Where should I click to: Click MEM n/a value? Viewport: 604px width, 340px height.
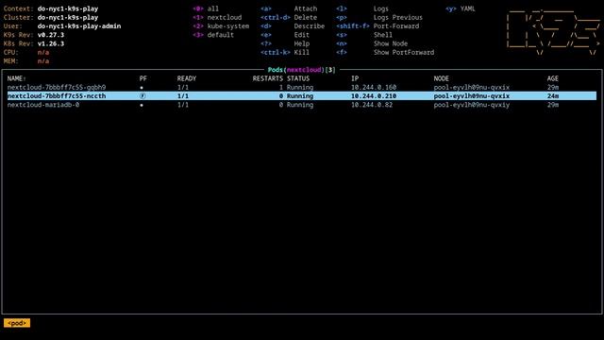tap(43, 61)
